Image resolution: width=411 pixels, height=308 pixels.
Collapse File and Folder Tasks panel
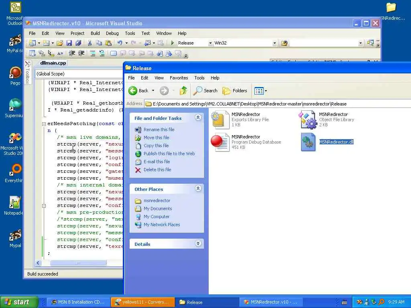click(198, 118)
